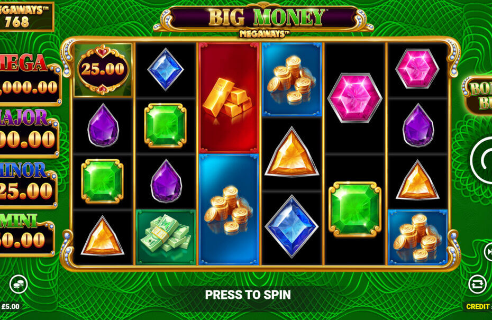This screenshot has width=492, height=320.
Task: Select the large blue diamond gem
Action: coord(292,226)
